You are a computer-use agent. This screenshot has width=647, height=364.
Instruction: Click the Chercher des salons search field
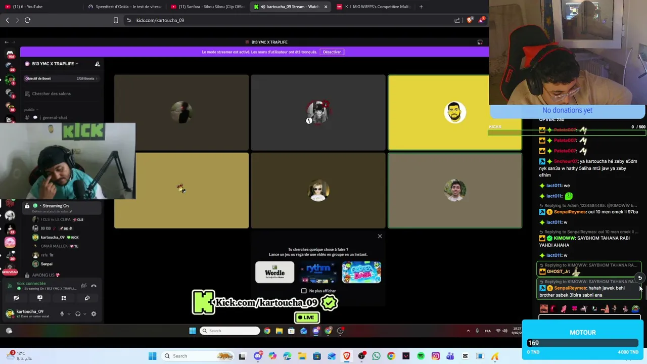[x=61, y=94]
